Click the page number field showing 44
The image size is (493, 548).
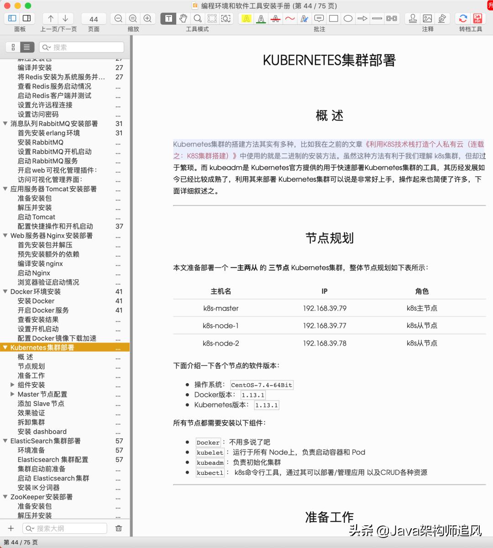pyautogui.click(x=93, y=19)
